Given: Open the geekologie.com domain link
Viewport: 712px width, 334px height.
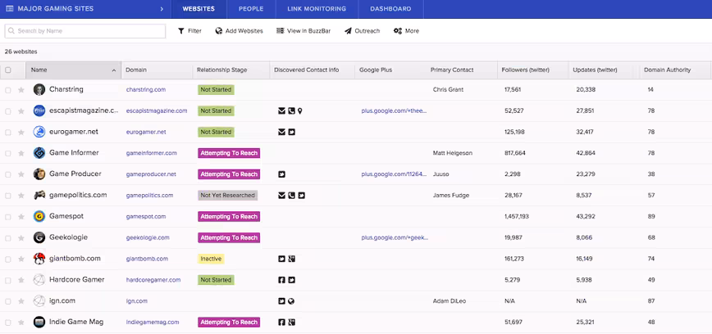Looking at the screenshot, I should (x=148, y=237).
